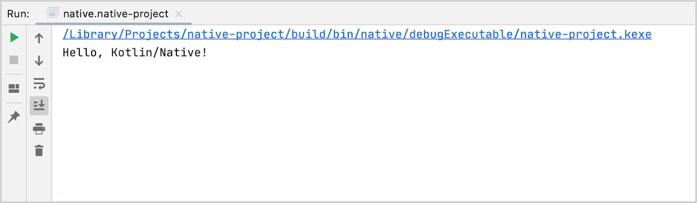Click empty header area right of tab

(x=442, y=13)
